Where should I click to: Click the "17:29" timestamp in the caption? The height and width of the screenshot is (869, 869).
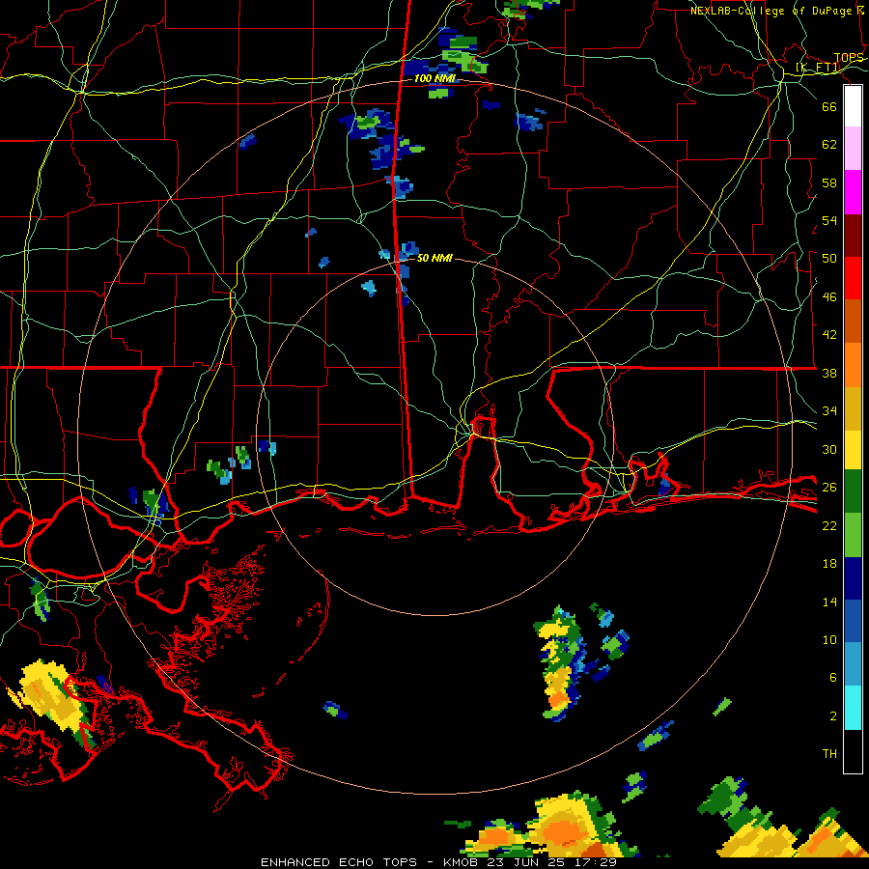pos(597,862)
